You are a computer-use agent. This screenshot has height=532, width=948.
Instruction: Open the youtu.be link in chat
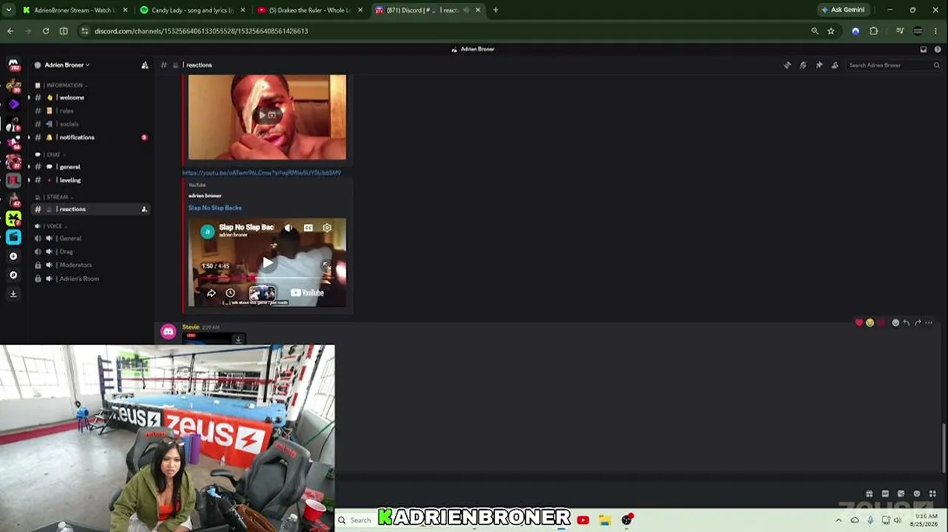pos(261,173)
